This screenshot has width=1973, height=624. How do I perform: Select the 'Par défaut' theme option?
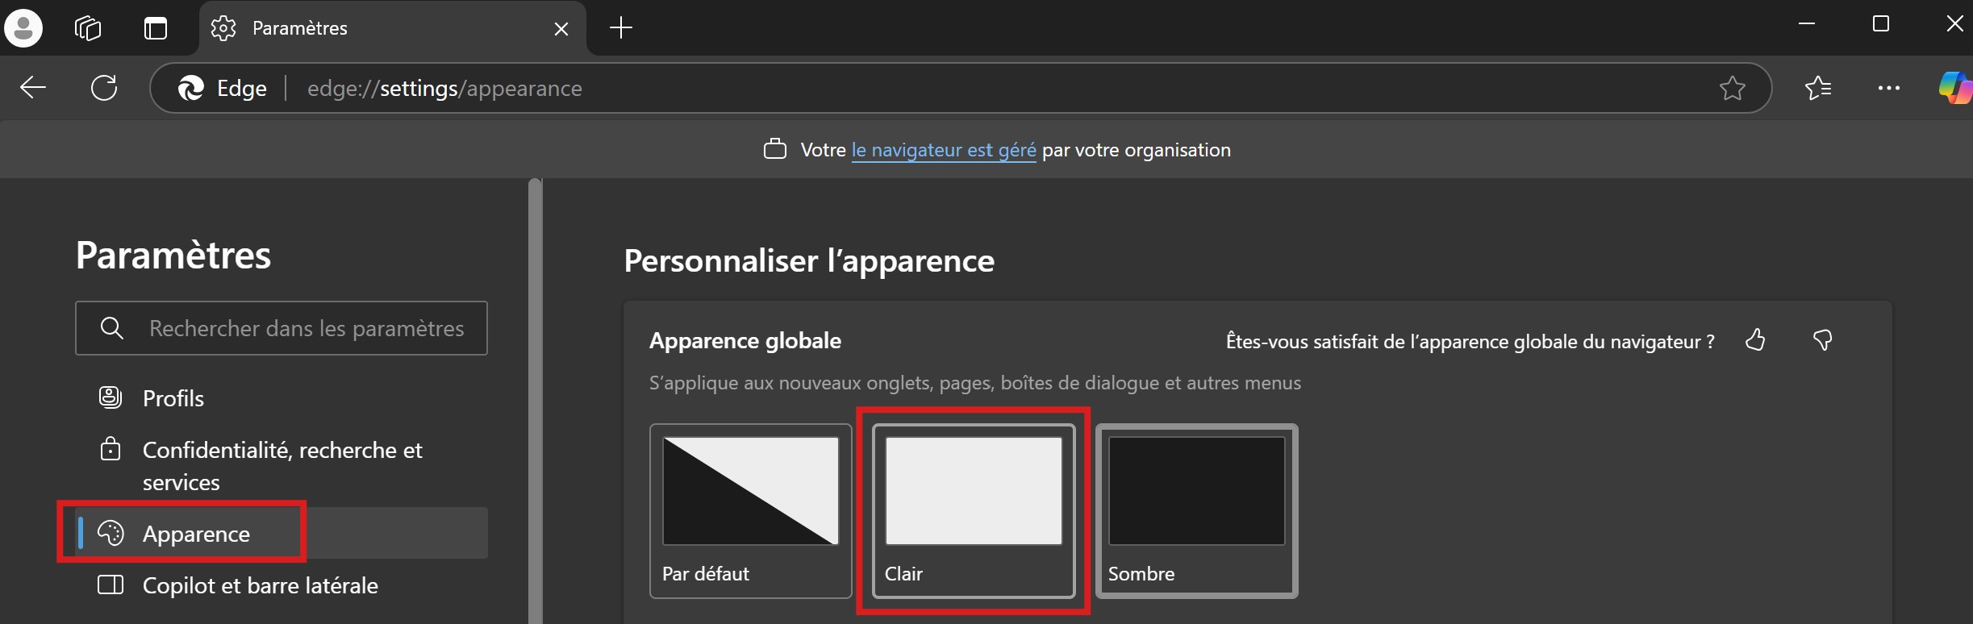(x=750, y=511)
